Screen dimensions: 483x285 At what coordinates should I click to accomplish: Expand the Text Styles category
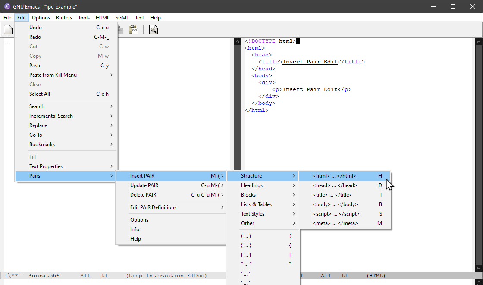point(263,214)
